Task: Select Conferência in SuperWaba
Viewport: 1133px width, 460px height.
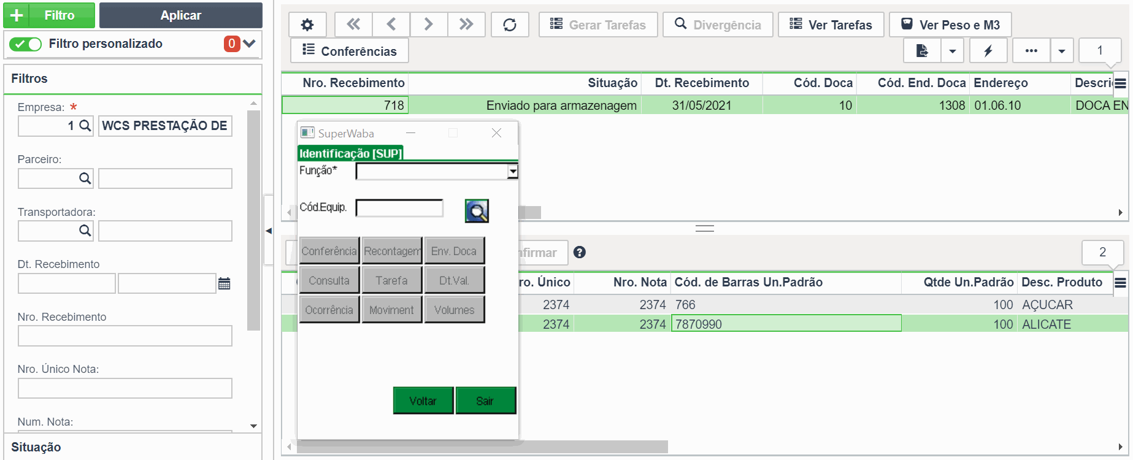Action: pos(329,251)
